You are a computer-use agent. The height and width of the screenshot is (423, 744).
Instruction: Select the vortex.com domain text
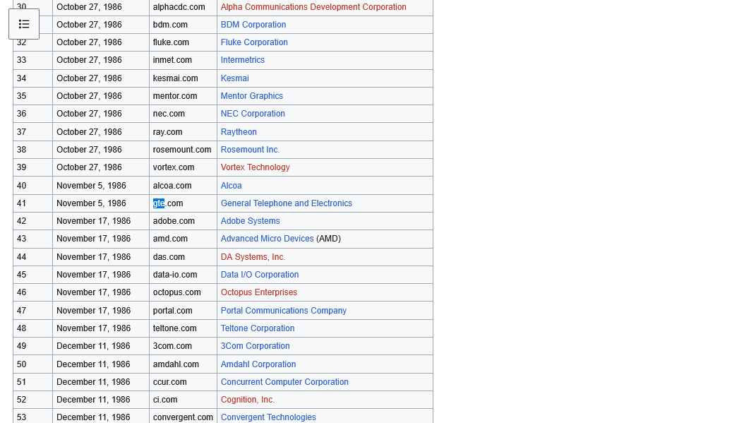173,167
